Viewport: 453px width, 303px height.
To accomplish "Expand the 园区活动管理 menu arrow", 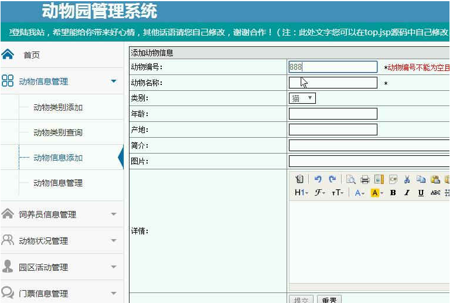I will click(114, 267).
